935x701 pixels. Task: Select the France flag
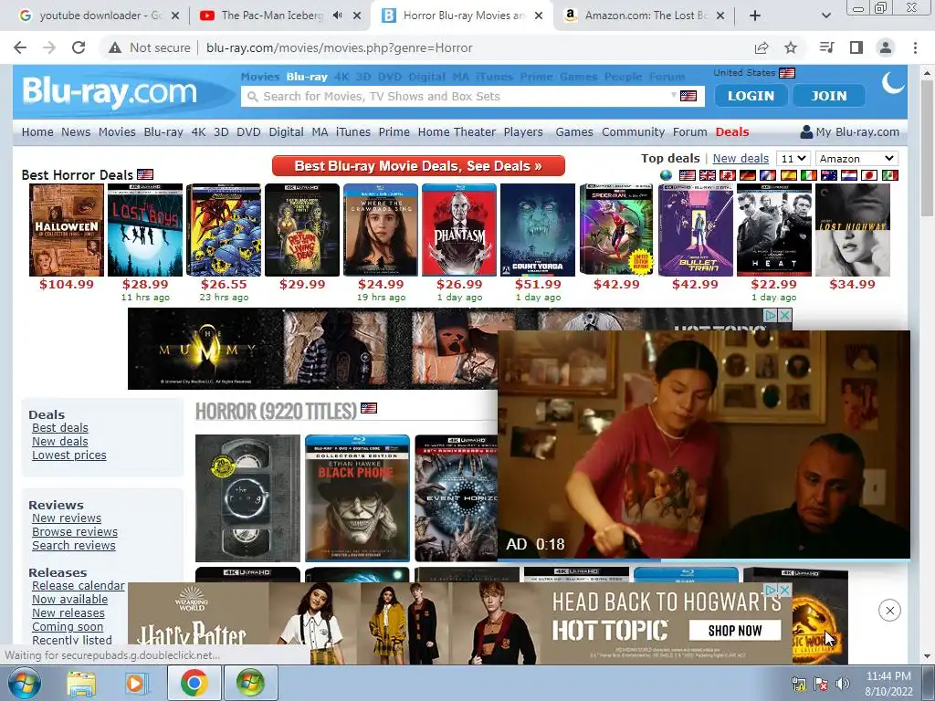coord(768,175)
